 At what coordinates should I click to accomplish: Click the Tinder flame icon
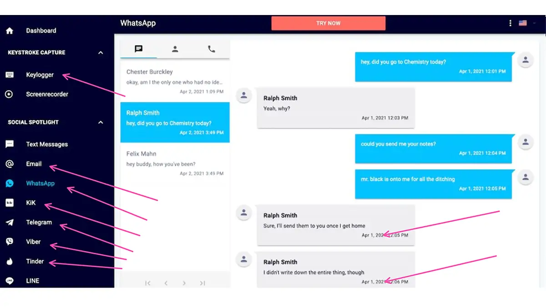pos(10,262)
